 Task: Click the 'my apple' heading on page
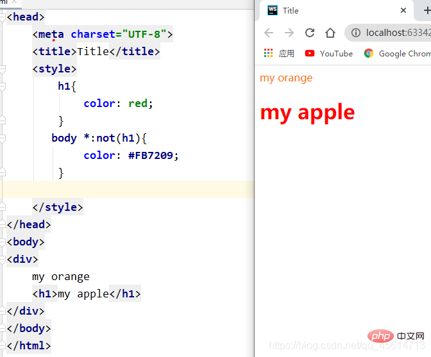(x=307, y=112)
